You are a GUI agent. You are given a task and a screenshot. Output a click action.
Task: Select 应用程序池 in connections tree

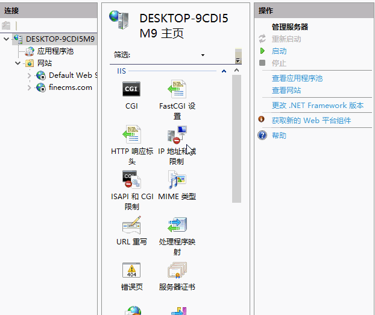click(55, 51)
